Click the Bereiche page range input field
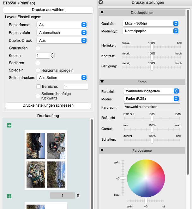Viewport: 192px width, 209px height. [75, 87]
